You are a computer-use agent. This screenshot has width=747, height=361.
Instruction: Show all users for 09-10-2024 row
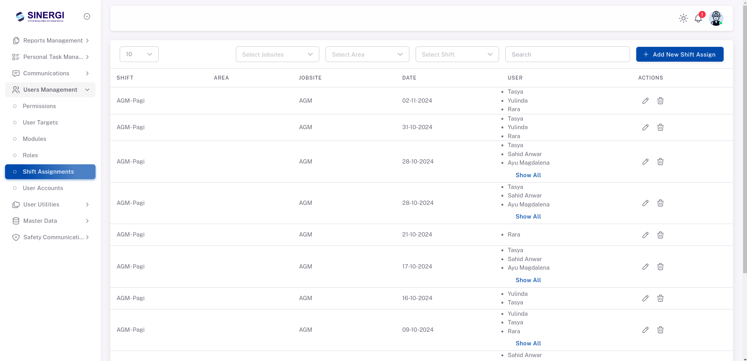(x=528, y=343)
